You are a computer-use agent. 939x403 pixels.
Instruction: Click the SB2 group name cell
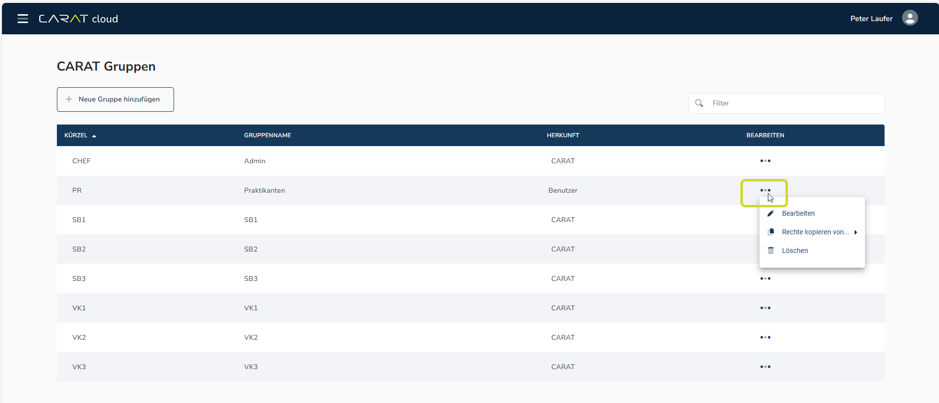pos(251,249)
